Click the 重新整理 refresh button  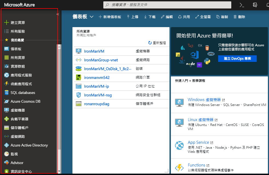[157, 43]
